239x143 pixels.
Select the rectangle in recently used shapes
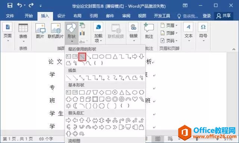(95, 57)
